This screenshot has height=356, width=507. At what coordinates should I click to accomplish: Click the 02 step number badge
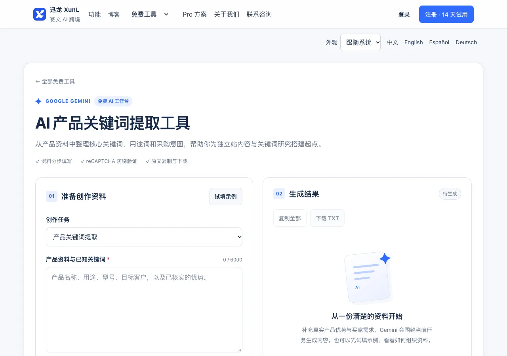tap(279, 194)
